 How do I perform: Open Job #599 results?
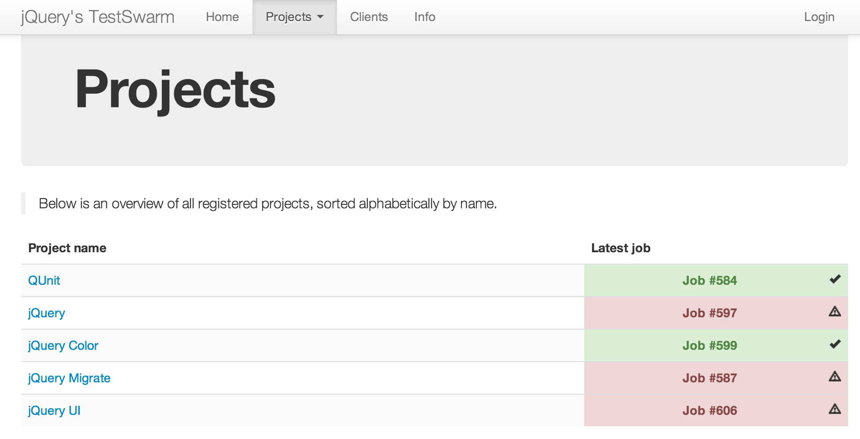tap(709, 346)
